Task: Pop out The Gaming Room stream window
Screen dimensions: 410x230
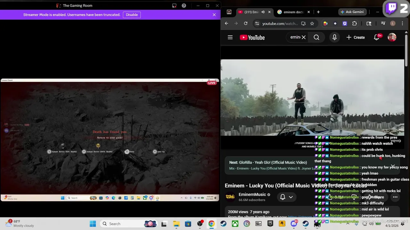Action: [x=174, y=5]
